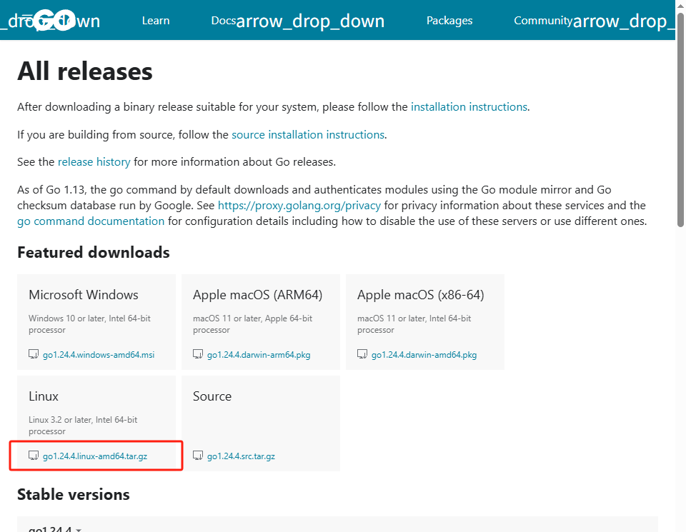Click download icon beside go1.24.4.darwin-arm64.pkg
The width and height of the screenshot is (686, 532).
click(x=198, y=354)
